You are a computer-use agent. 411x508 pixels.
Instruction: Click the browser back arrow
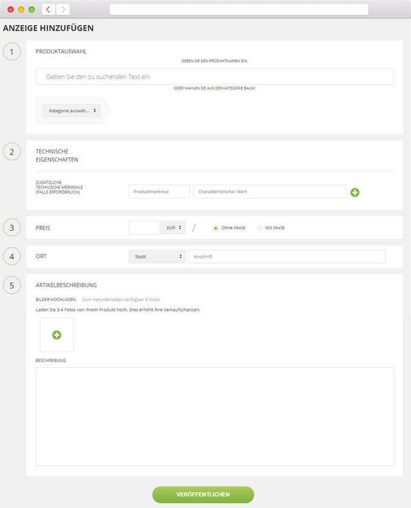48,9
